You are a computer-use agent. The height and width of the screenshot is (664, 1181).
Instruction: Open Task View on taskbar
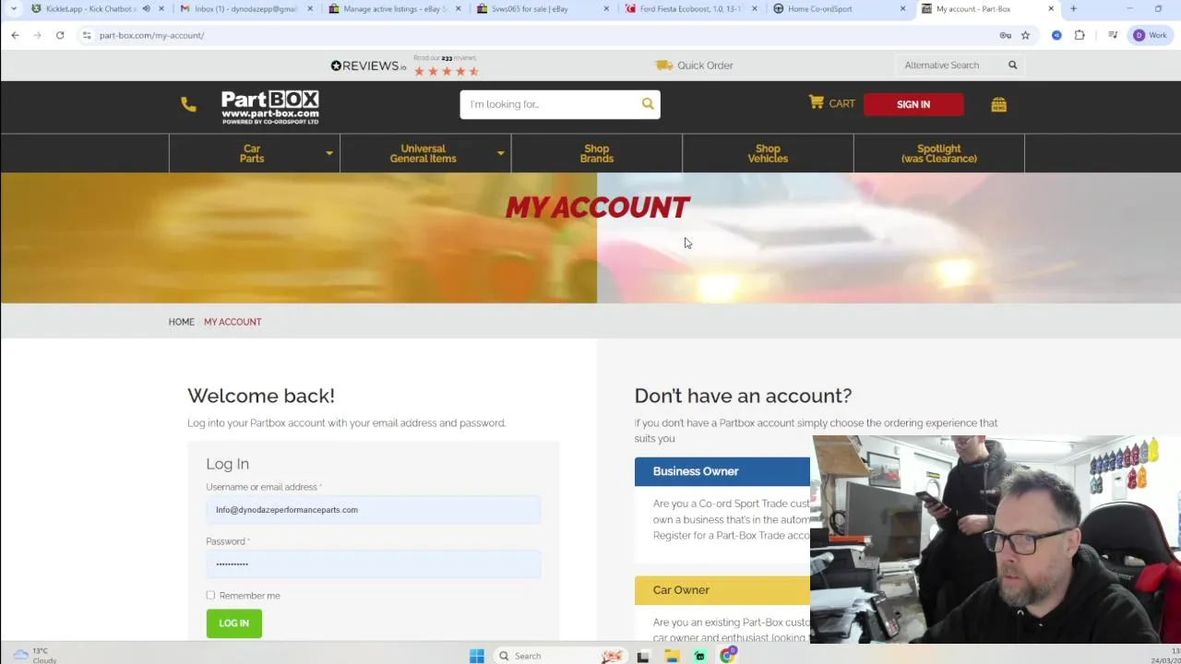click(643, 656)
